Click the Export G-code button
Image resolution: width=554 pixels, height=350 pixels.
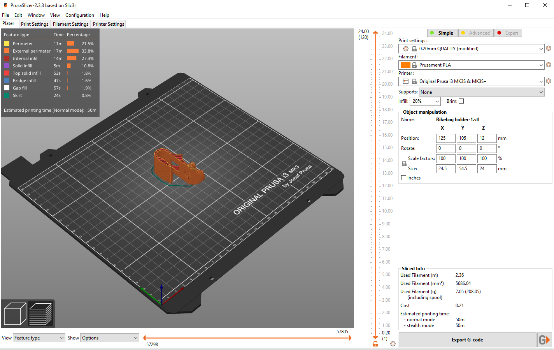point(467,340)
